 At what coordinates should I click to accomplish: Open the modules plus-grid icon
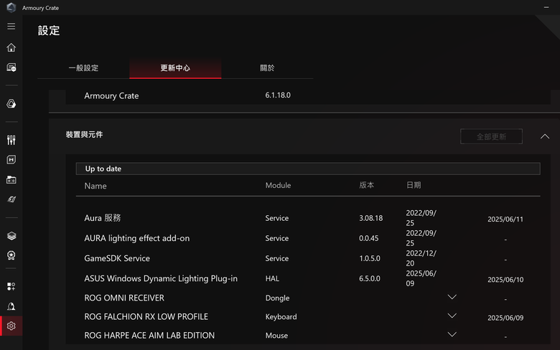(x=11, y=286)
